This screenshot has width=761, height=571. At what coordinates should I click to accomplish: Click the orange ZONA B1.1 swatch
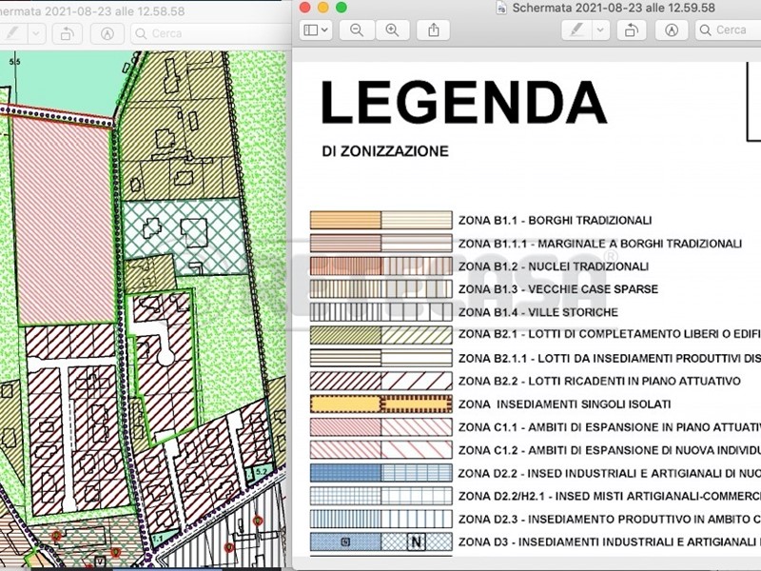pyautogui.click(x=345, y=220)
